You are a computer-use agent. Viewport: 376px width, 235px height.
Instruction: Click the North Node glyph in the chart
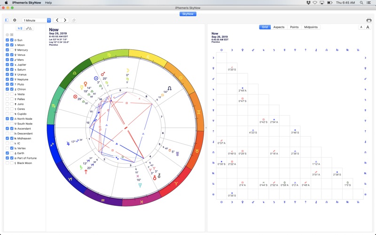(170, 88)
